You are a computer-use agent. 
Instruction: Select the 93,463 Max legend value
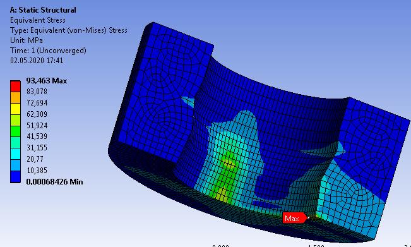pos(47,81)
